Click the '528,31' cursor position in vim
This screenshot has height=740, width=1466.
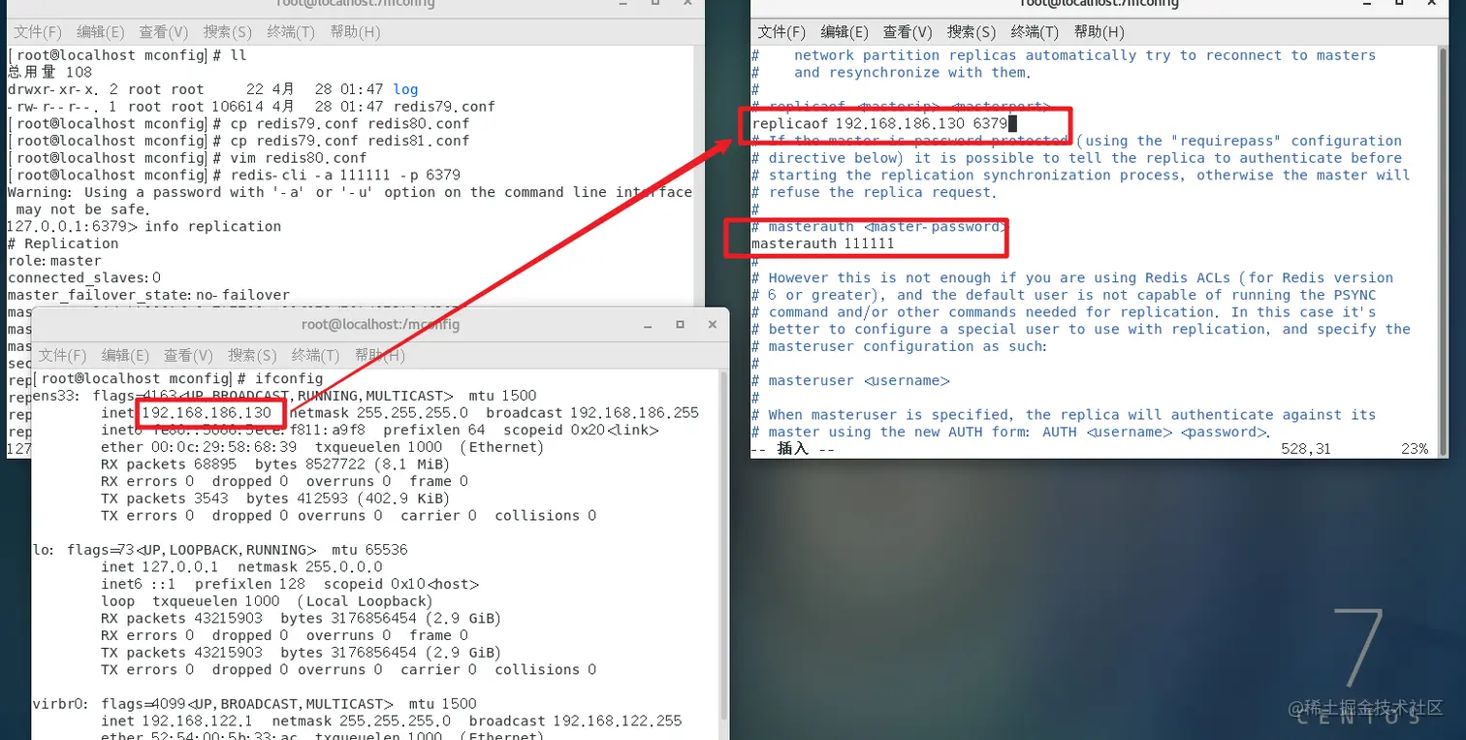[x=1306, y=449]
